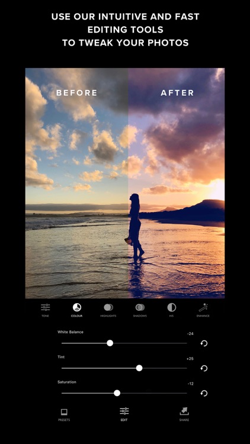Click the Tint slider handle
The height and width of the screenshot is (444, 250).
tap(139, 368)
